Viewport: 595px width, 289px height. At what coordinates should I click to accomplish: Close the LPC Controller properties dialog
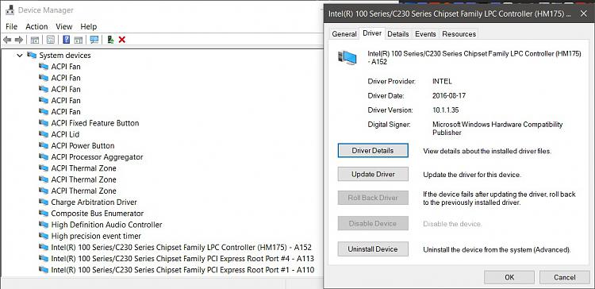coord(583,13)
